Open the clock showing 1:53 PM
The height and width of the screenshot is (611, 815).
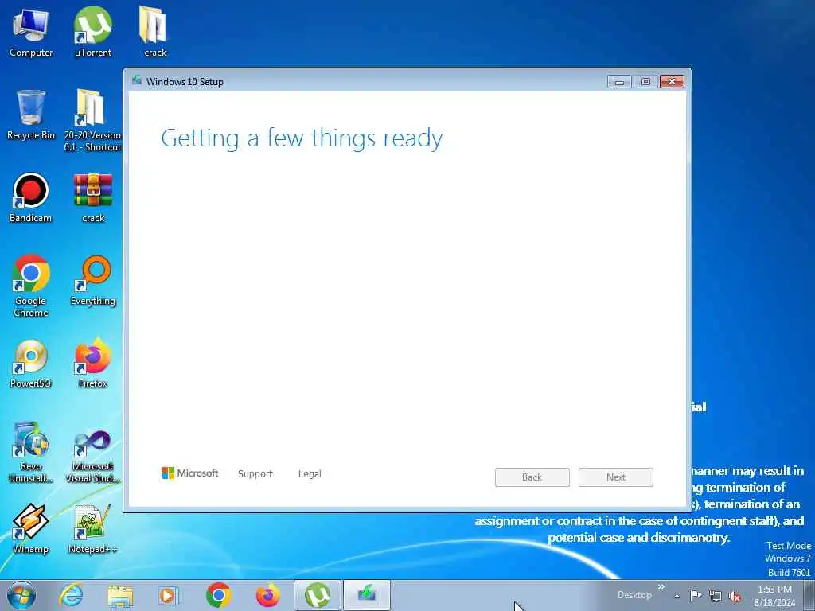click(774, 596)
